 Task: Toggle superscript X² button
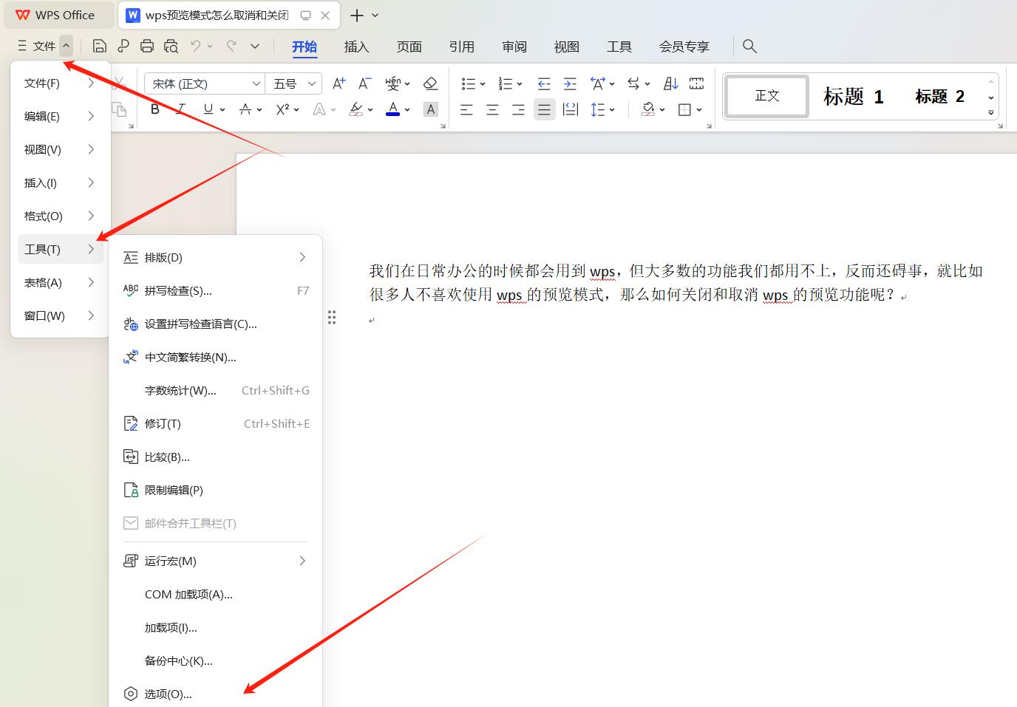point(282,109)
